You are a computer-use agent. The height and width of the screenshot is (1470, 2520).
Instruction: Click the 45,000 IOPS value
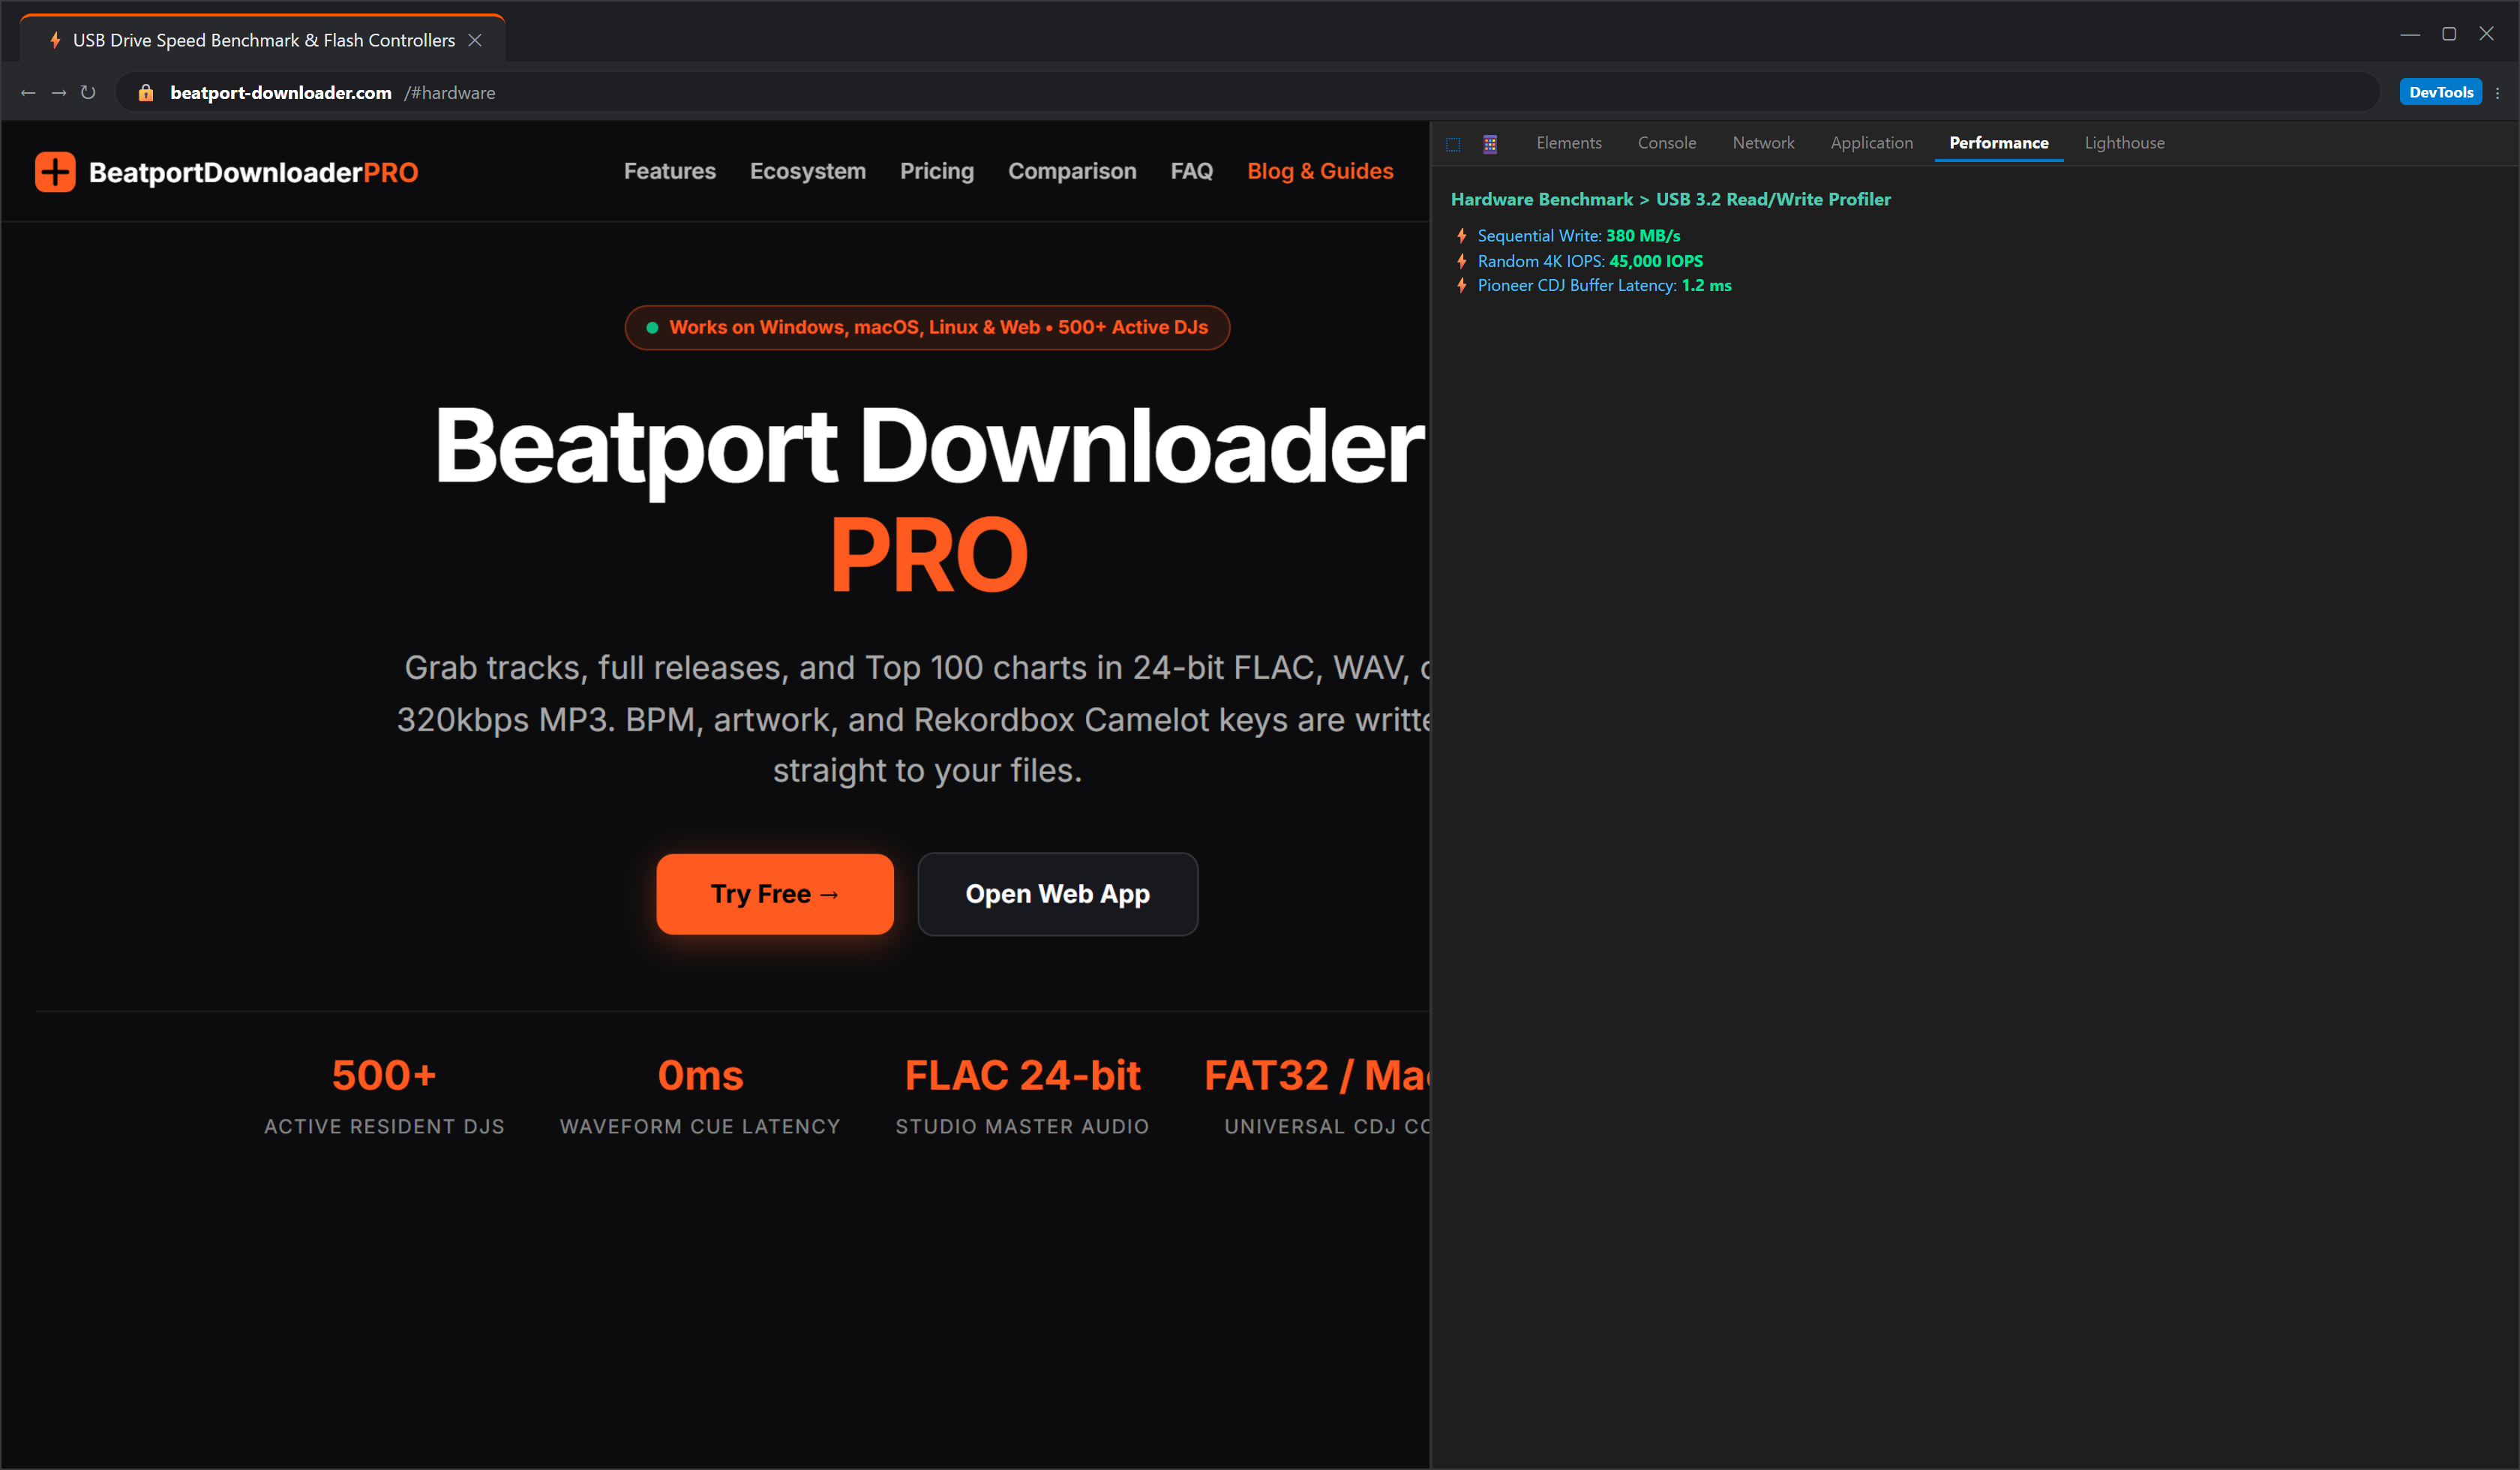tap(1656, 261)
